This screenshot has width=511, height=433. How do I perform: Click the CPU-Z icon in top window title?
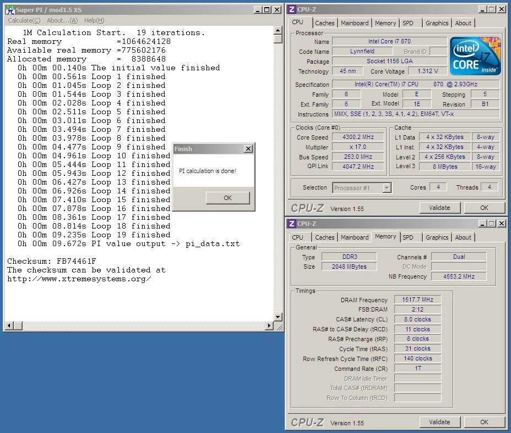292,9
